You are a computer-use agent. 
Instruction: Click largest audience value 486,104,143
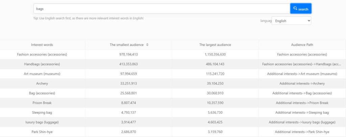215,64
